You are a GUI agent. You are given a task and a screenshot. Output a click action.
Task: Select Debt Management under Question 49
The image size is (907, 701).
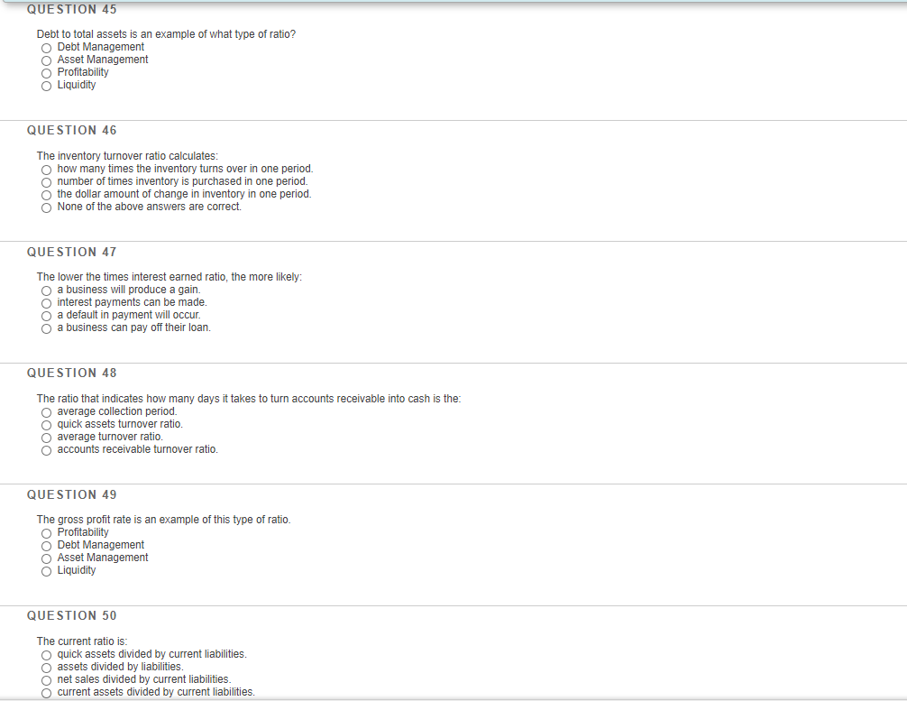46,547
